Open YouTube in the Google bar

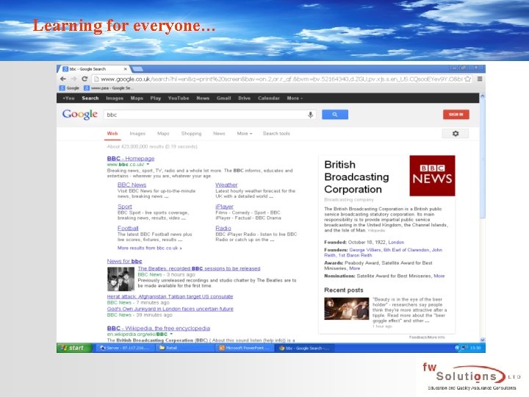[179, 99]
